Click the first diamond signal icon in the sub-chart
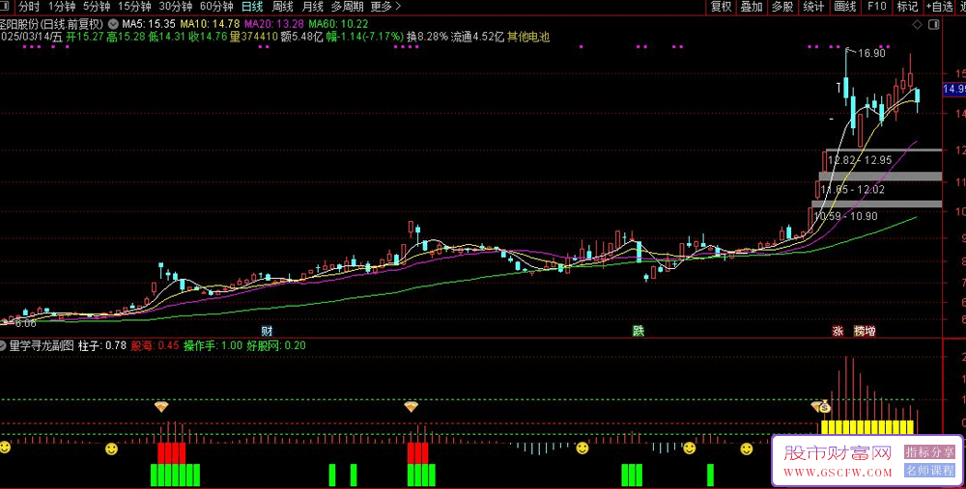Viewport: 966px width, 489px height. pyautogui.click(x=161, y=407)
